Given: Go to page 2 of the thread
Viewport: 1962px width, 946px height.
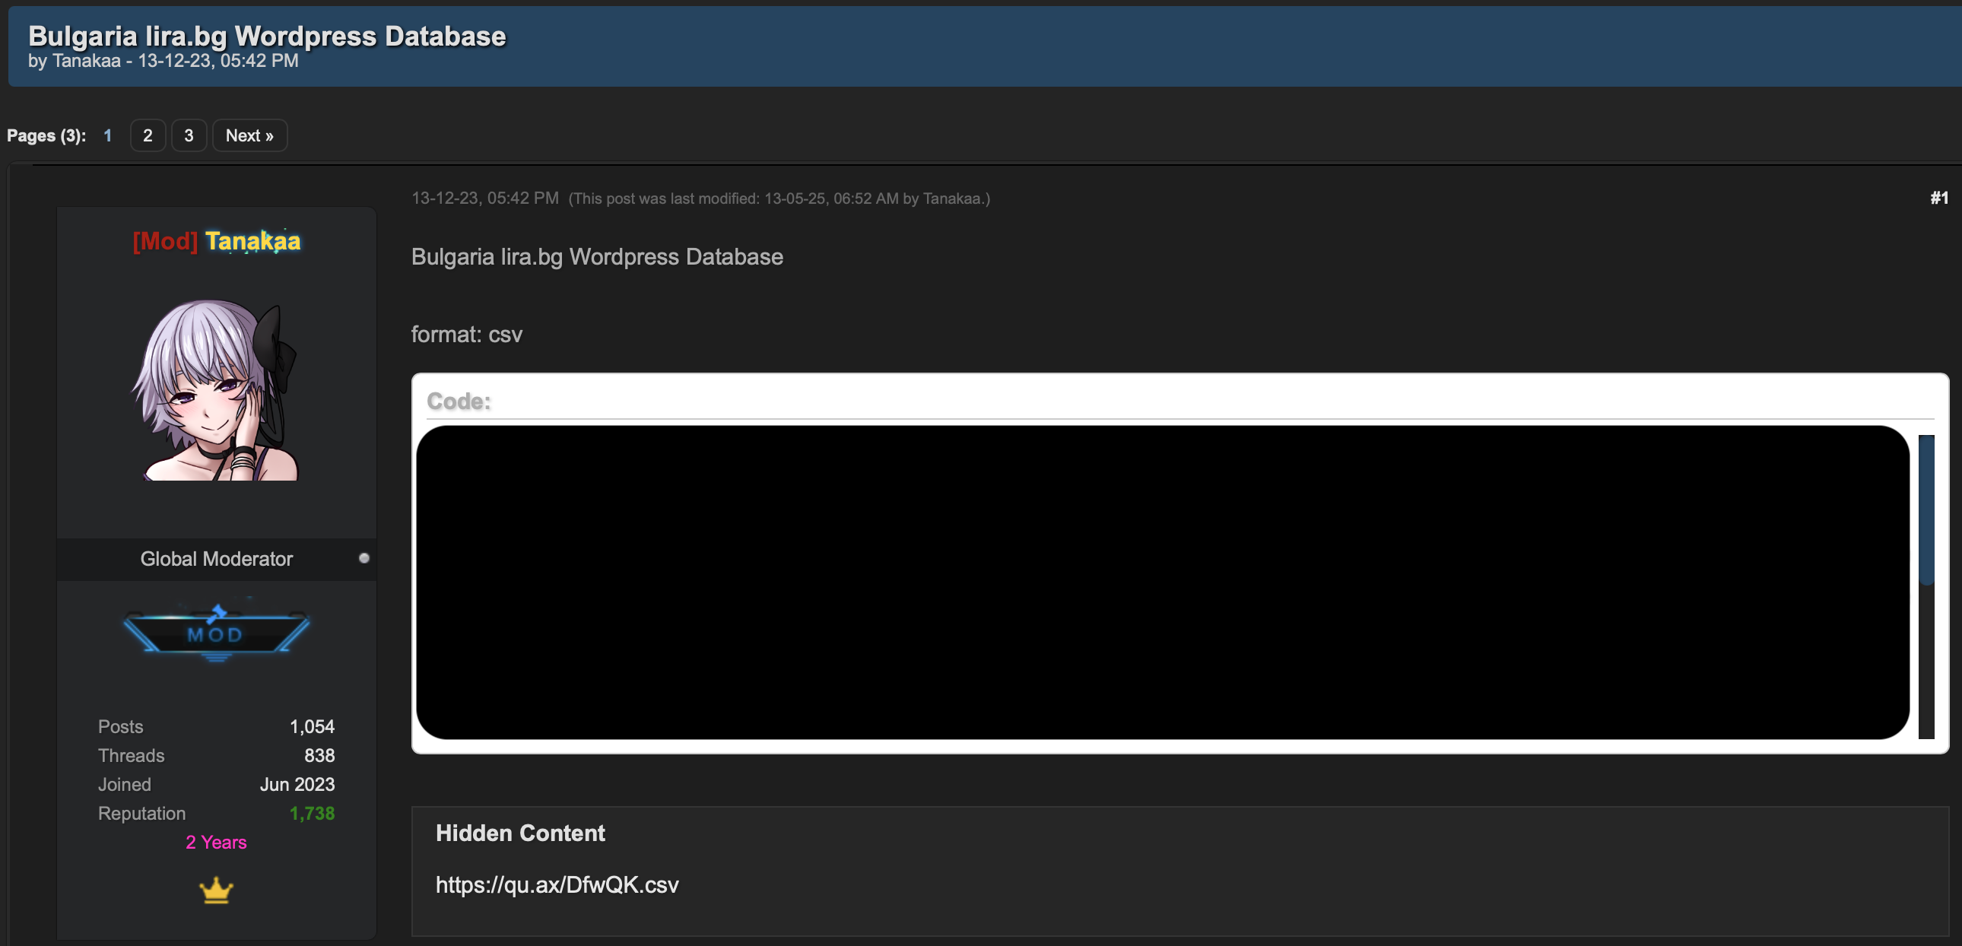Looking at the screenshot, I should click(148, 135).
